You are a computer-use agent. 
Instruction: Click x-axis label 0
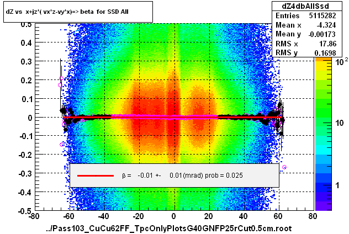[173, 216]
